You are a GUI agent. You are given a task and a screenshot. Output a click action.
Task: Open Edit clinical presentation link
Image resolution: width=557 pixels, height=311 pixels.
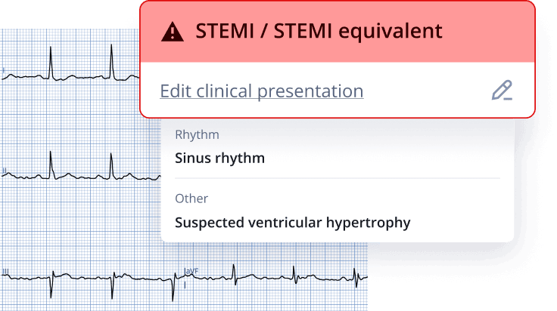pos(261,91)
